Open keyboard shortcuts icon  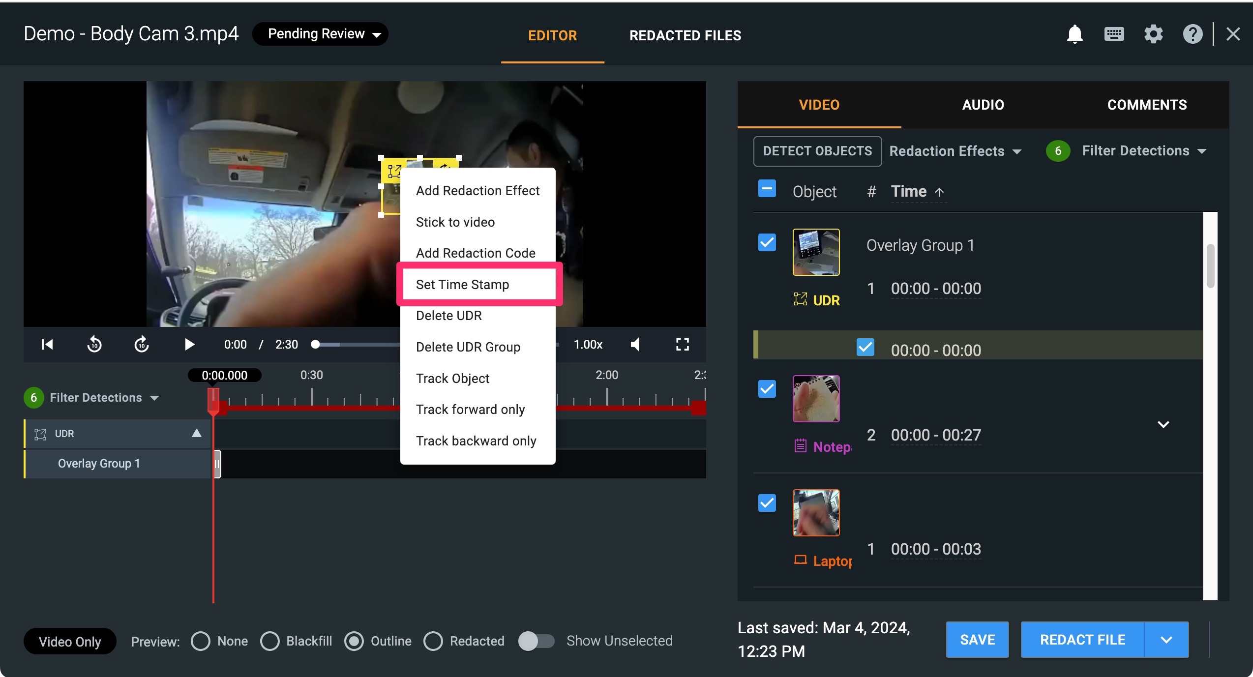click(x=1114, y=34)
